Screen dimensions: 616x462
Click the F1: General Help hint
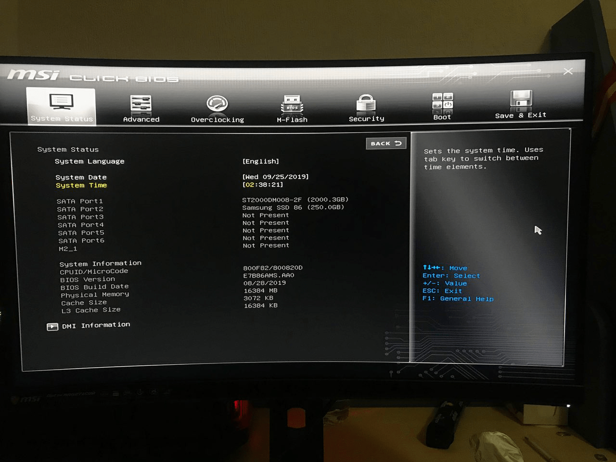[x=458, y=299]
